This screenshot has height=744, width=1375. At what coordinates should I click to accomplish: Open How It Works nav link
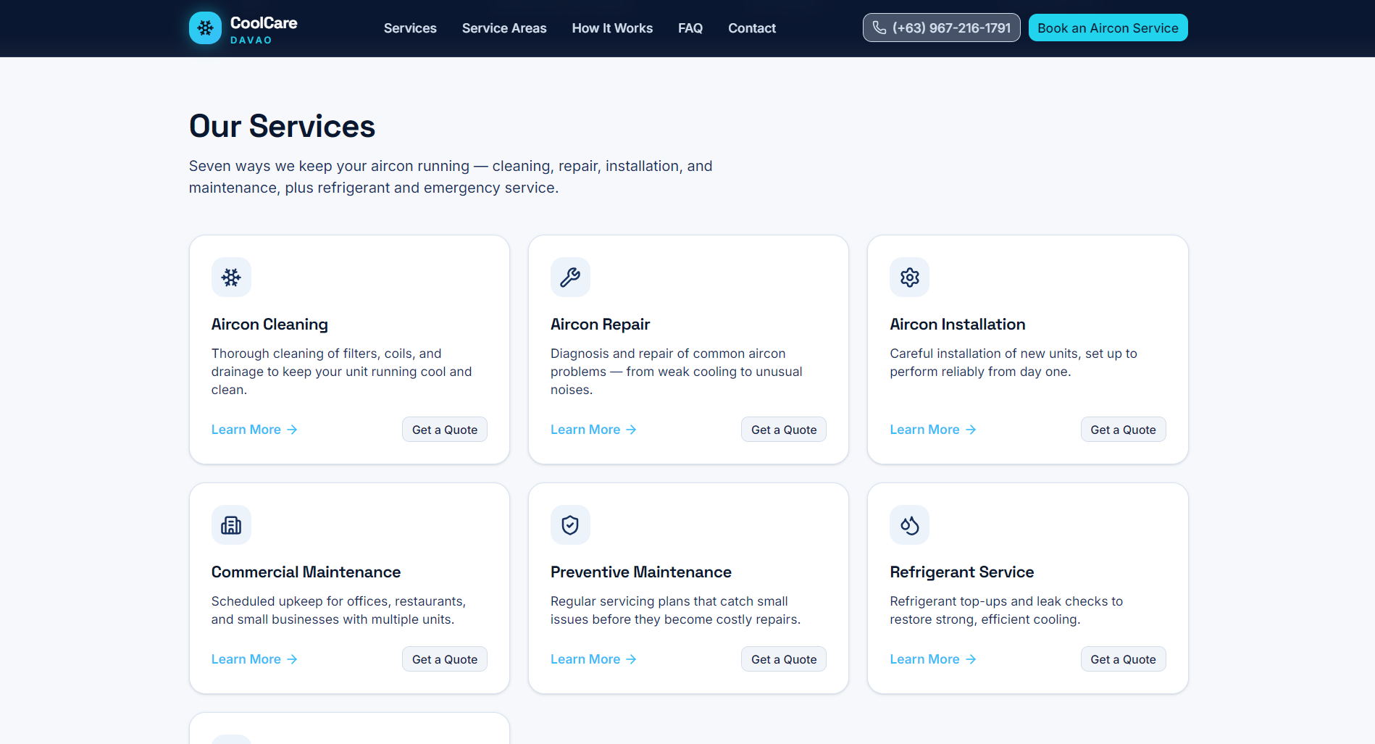click(x=612, y=28)
